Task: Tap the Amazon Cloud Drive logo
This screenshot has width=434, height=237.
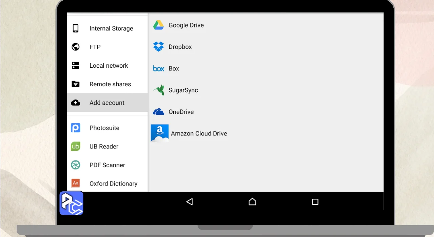Action: click(160, 133)
